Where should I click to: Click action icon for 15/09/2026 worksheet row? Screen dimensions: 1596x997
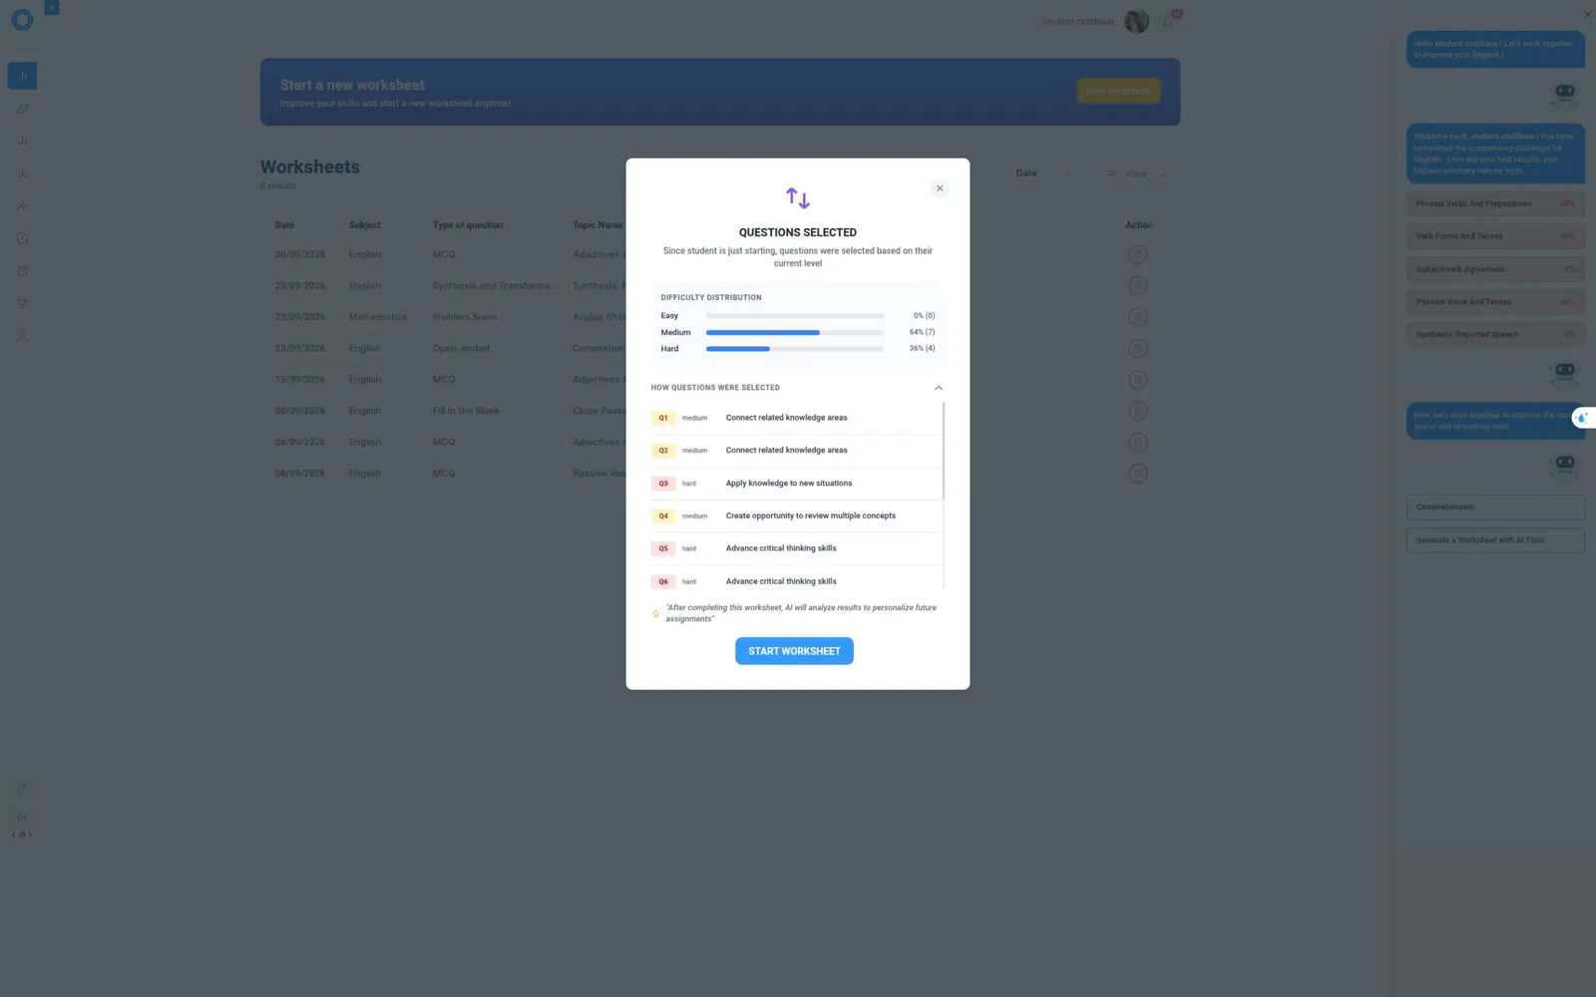tap(1137, 380)
